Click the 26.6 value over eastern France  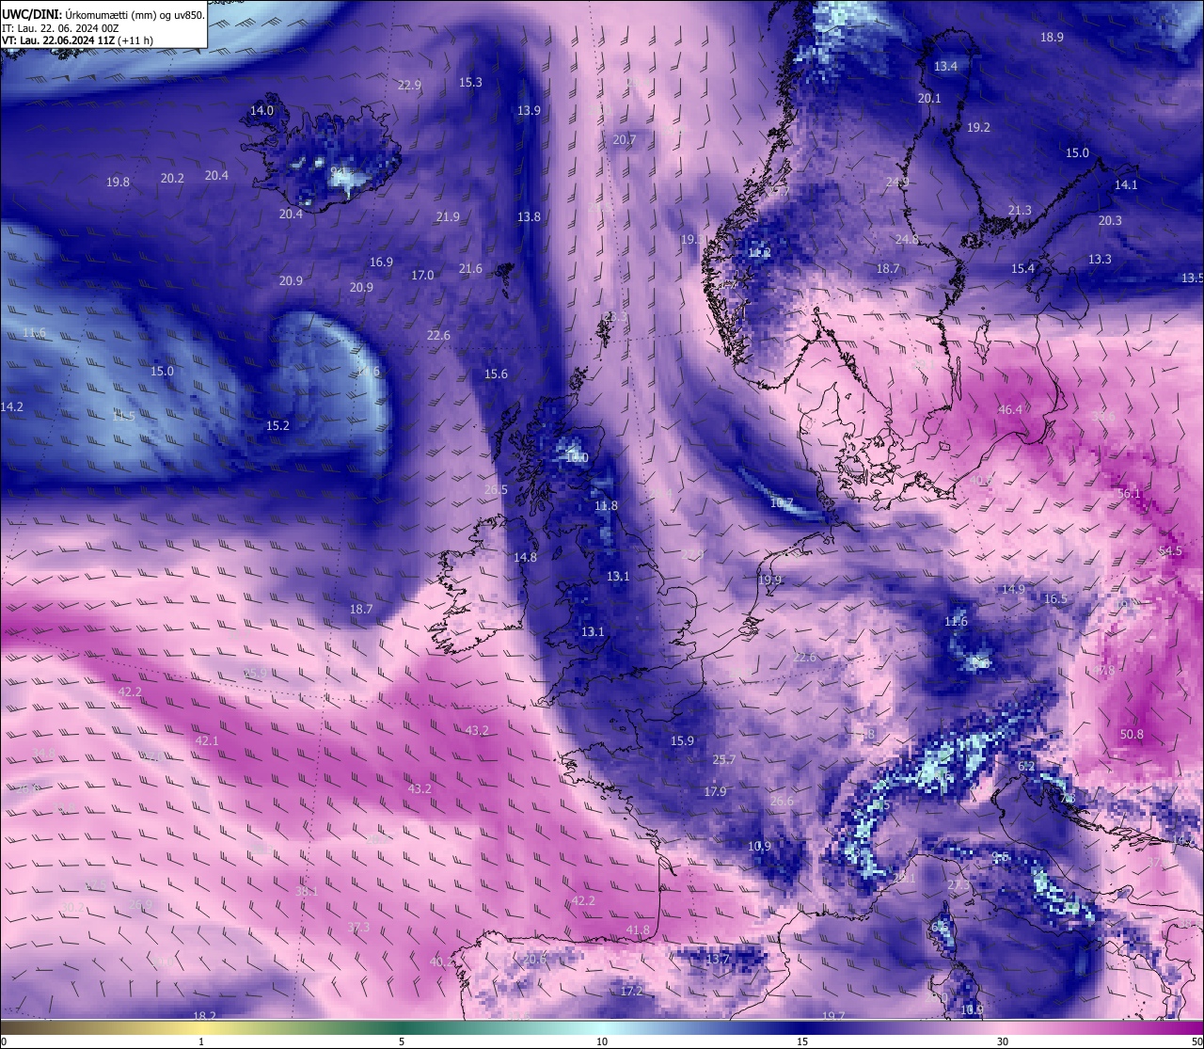[x=782, y=802]
